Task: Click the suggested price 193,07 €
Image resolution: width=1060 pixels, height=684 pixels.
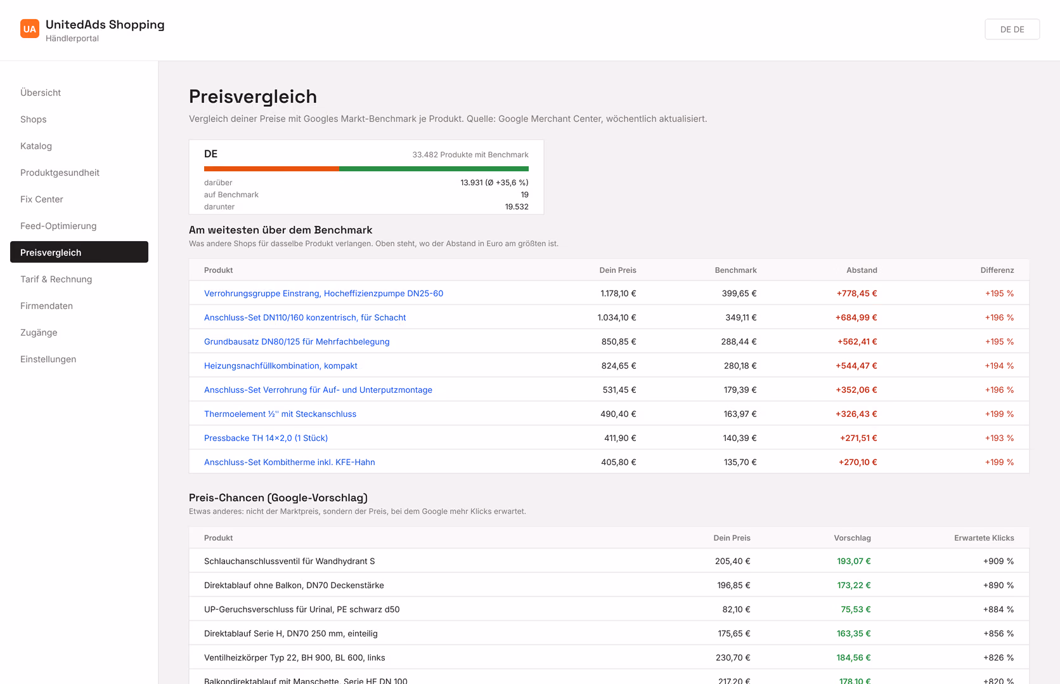Action: [853, 561]
